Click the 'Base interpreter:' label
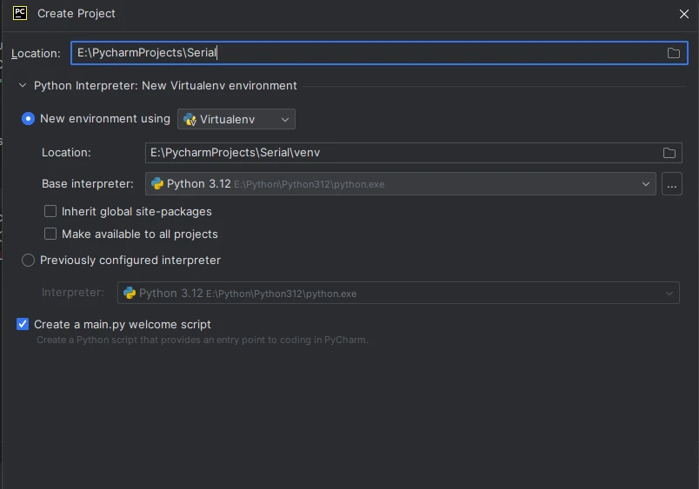The image size is (699, 489). [x=87, y=184]
